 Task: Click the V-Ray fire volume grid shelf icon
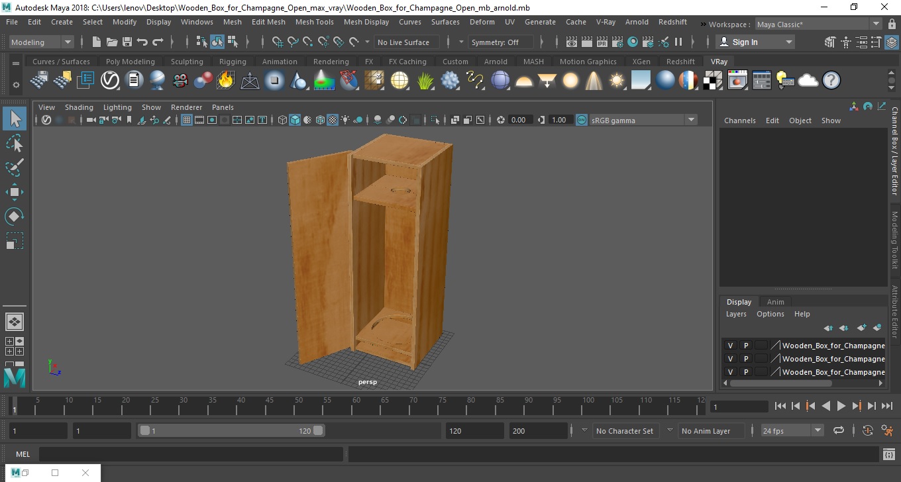pos(225,81)
